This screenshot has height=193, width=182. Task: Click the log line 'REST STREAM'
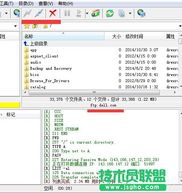[61, 129]
